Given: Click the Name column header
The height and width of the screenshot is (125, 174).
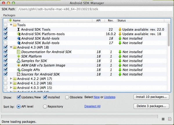Looking at the screenshot, I should tap(50, 20).
